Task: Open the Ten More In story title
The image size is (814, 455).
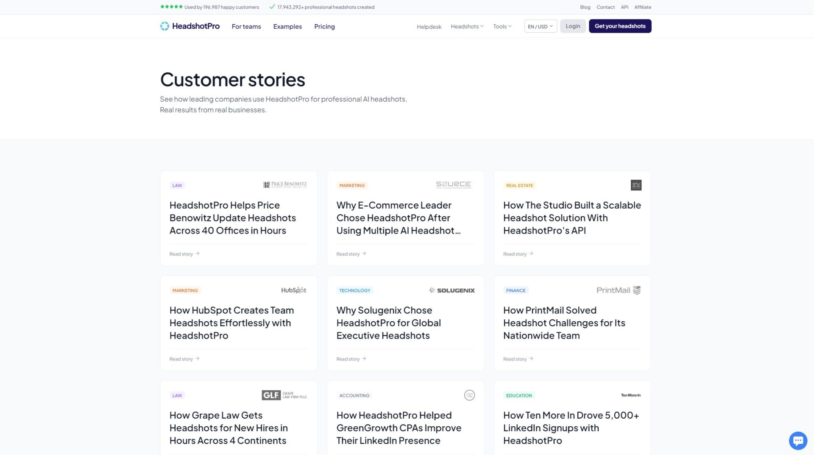Action: (x=571, y=428)
